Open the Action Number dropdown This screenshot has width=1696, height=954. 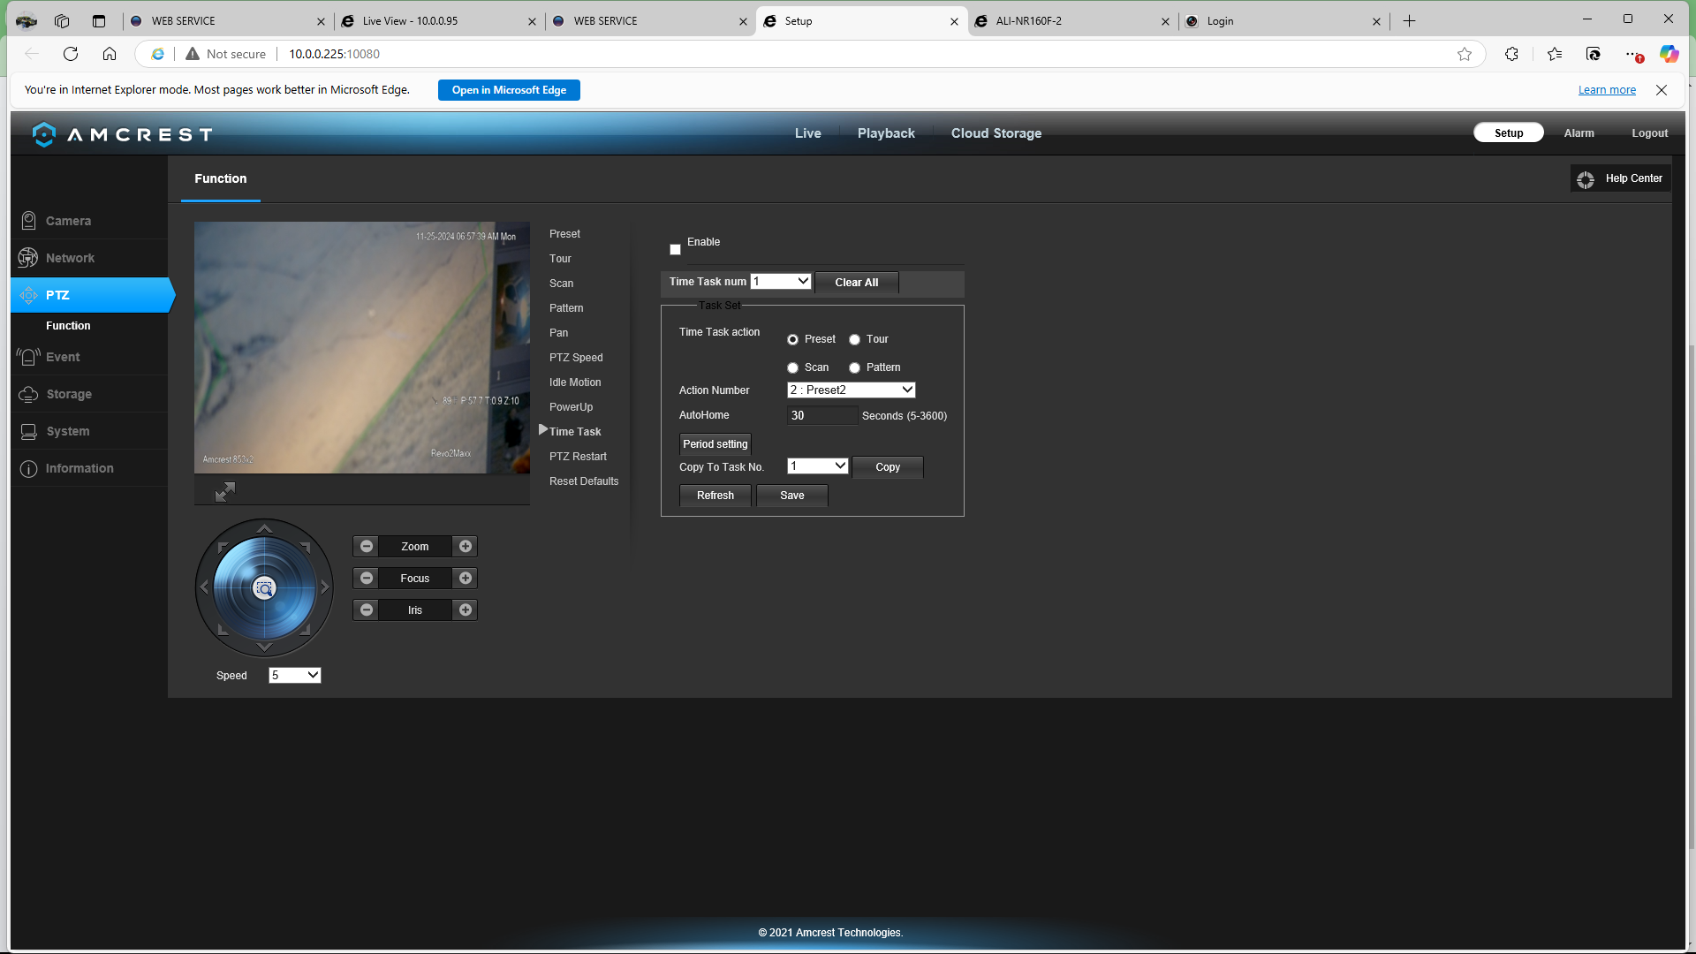tap(851, 390)
